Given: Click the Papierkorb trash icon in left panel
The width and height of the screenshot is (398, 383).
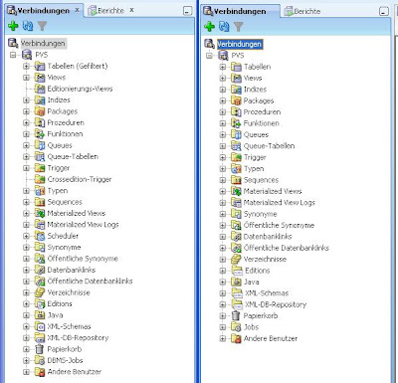Looking at the screenshot, I should [40, 349].
